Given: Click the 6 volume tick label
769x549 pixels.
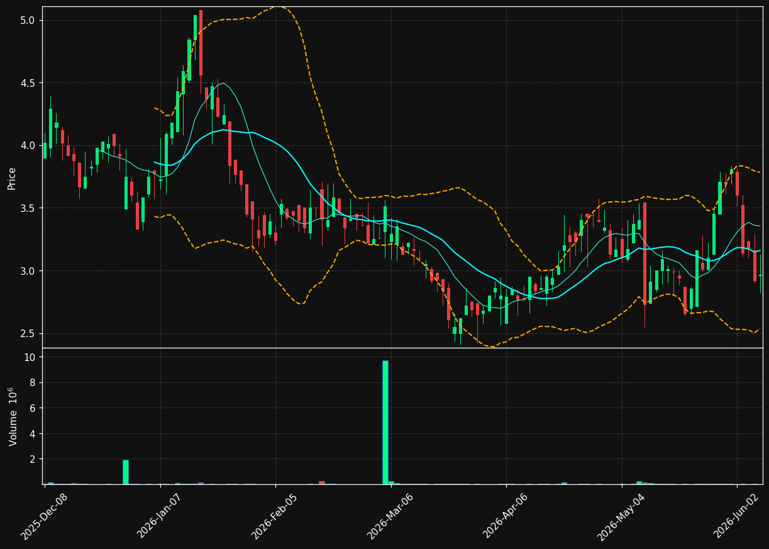Looking at the screenshot, I should [33, 408].
